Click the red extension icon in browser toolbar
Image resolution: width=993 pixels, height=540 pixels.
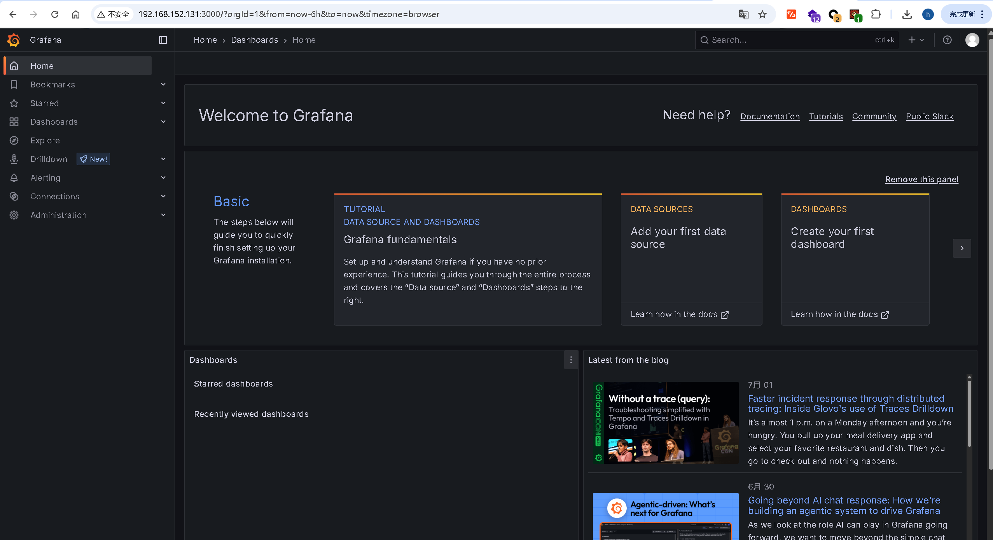click(791, 14)
